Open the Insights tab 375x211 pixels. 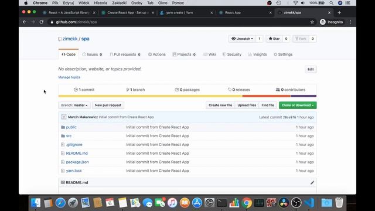(257, 55)
